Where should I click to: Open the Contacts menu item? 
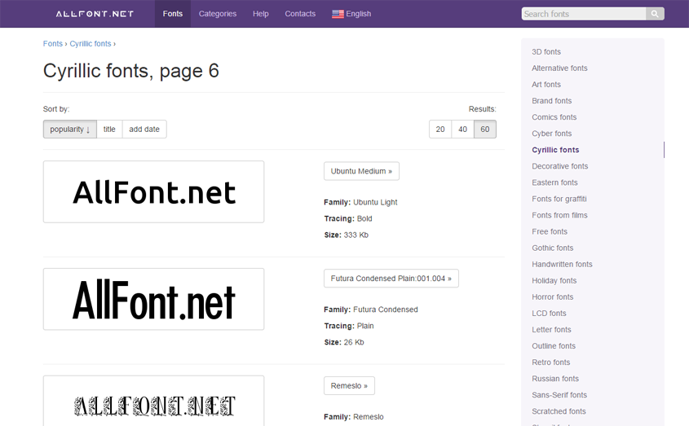coord(300,14)
